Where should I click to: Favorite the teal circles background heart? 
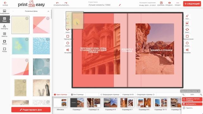click(48, 60)
